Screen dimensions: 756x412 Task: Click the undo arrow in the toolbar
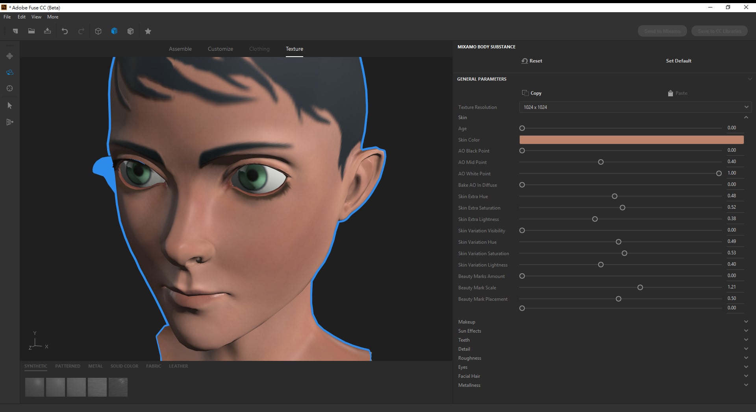65,31
